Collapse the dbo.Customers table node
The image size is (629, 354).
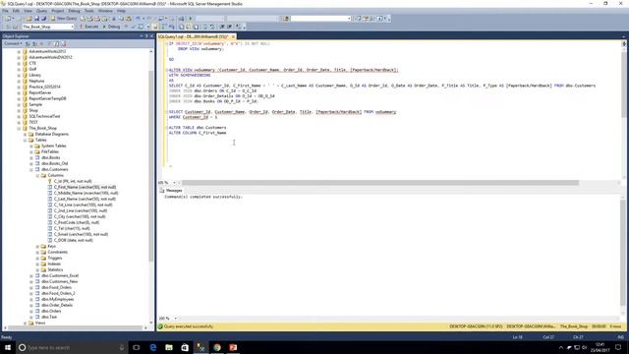[x=31, y=169]
